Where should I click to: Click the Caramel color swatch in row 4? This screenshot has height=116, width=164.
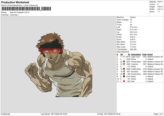124,64
